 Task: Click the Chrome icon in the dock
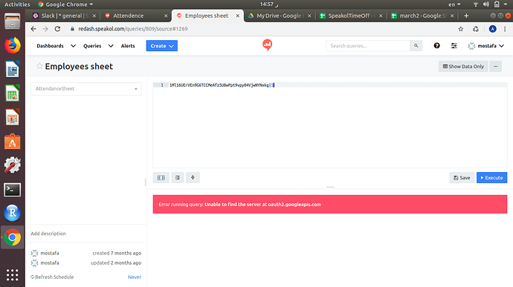[x=12, y=237]
